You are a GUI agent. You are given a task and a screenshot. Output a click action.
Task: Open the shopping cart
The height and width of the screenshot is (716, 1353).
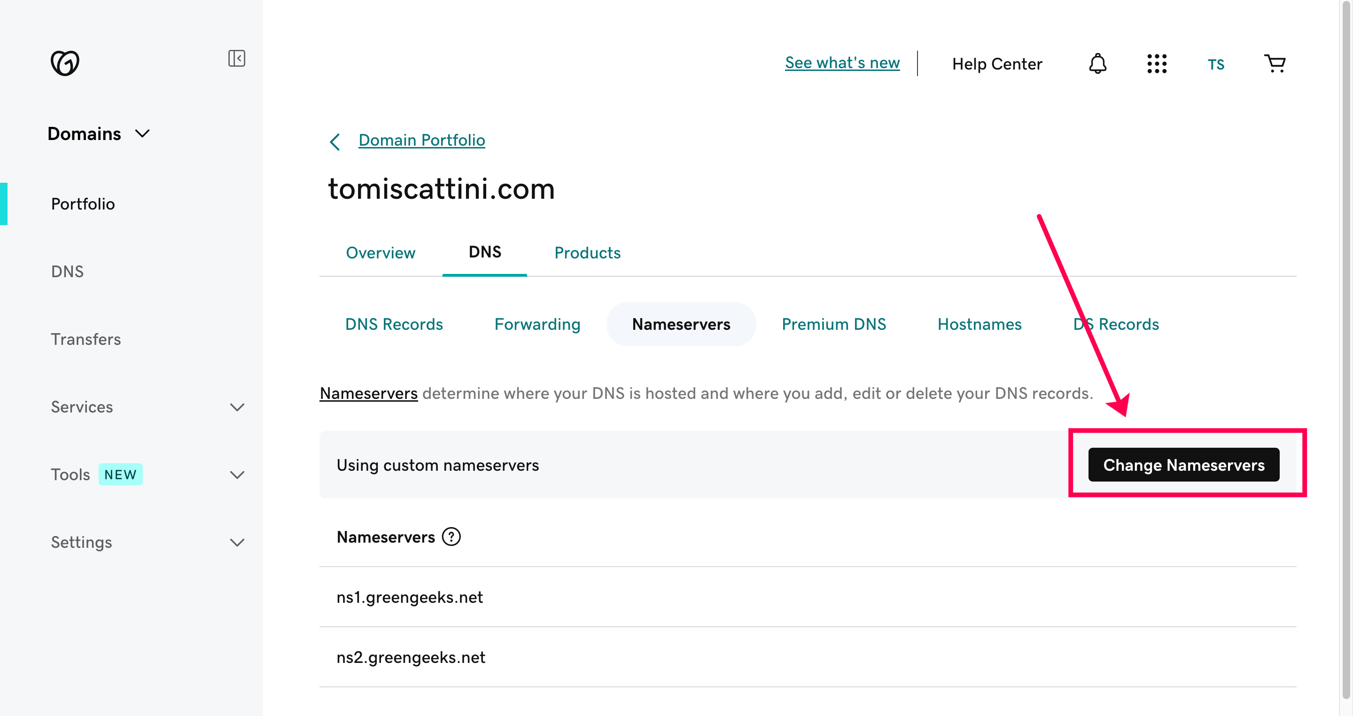1275,64
